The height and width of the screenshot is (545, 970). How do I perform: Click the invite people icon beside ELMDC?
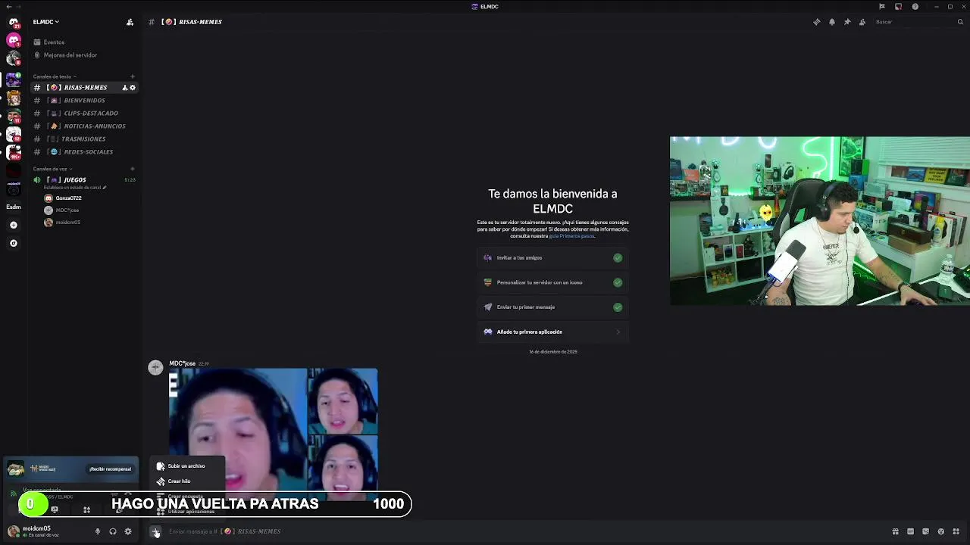click(130, 22)
